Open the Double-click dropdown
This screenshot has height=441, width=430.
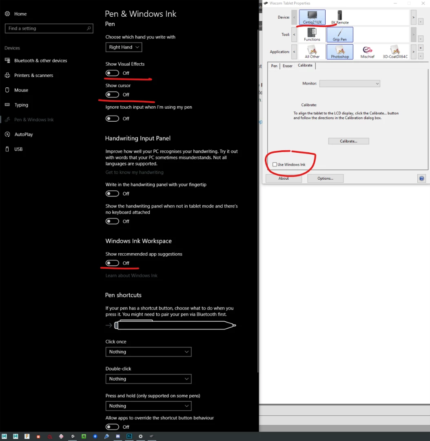pyautogui.click(x=149, y=379)
